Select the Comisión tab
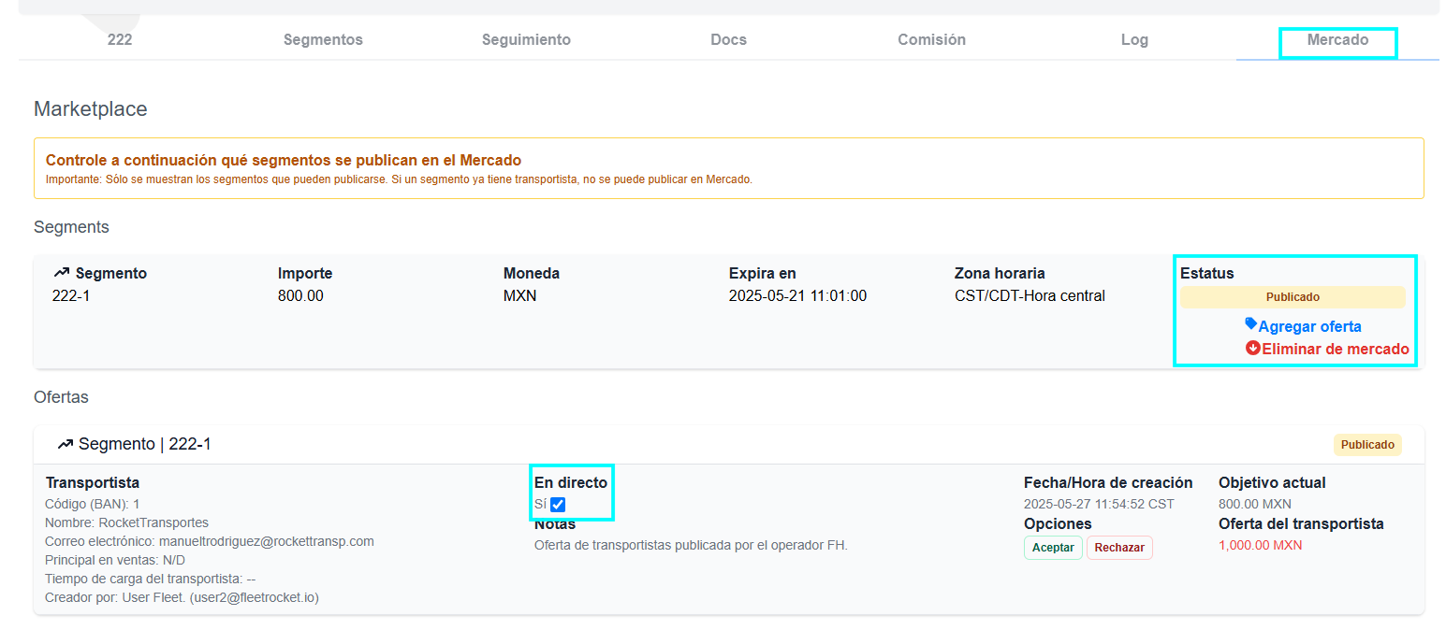This screenshot has width=1446, height=644. 931,40
